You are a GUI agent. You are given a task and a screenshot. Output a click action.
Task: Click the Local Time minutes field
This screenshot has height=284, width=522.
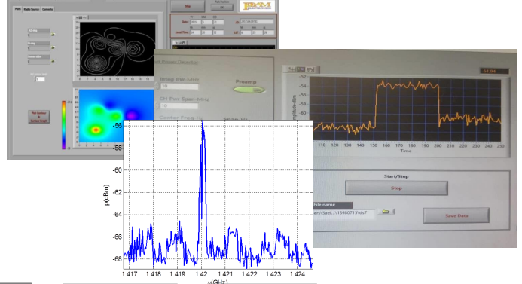(x=206, y=32)
